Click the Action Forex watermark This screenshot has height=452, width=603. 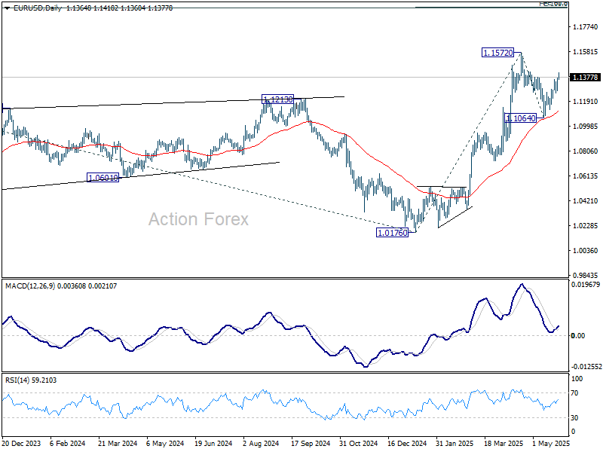pos(198,219)
